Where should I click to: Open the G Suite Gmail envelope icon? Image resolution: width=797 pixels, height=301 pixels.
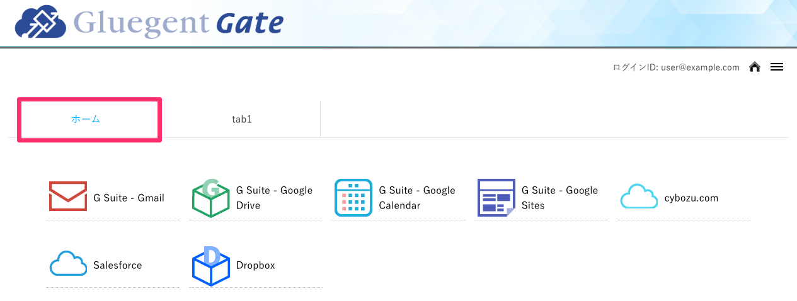tap(67, 197)
